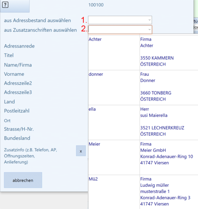Click the Vorname label
Viewport: 198px width, 209px height.
(x=14, y=74)
